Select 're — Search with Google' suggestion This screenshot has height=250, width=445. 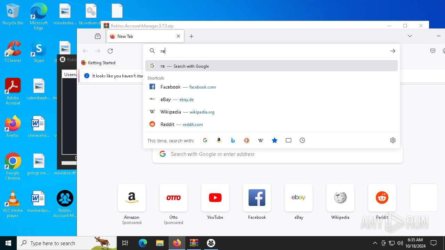[272, 66]
